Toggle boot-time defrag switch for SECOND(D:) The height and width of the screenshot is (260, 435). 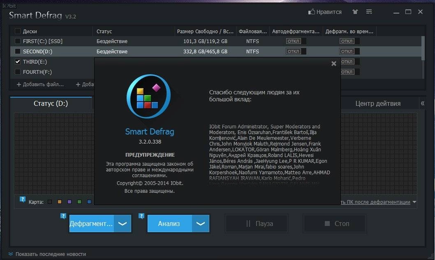349,51
